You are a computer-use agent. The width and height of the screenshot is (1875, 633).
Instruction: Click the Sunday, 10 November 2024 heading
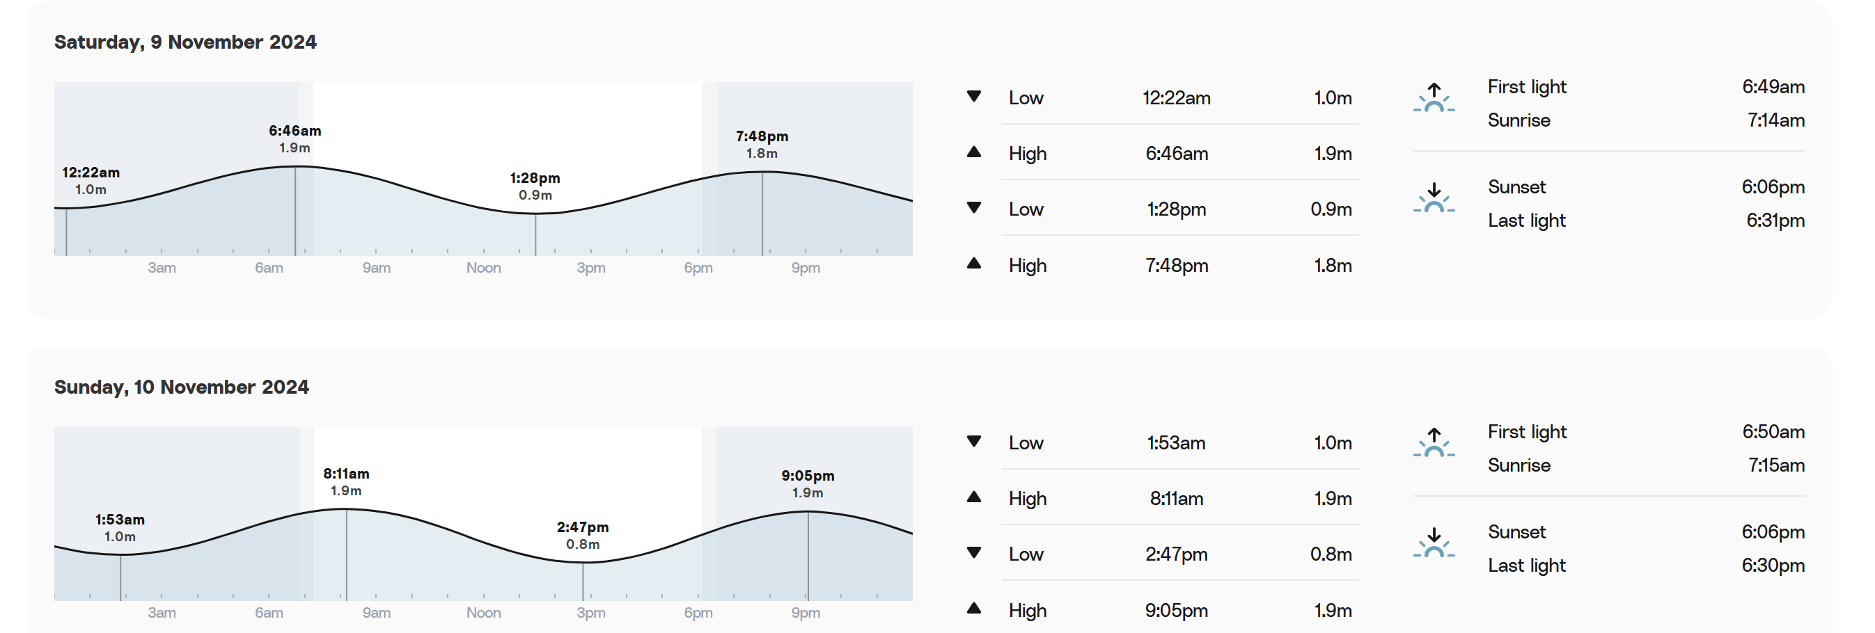point(181,387)
